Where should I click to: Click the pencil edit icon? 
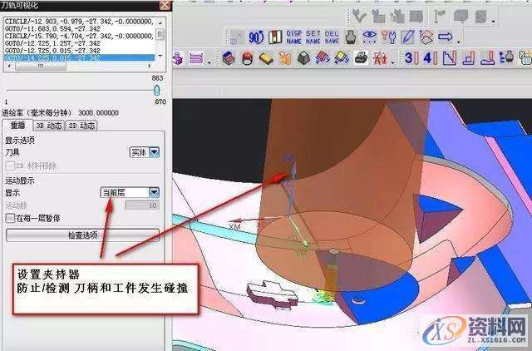[x=407, y=37]
